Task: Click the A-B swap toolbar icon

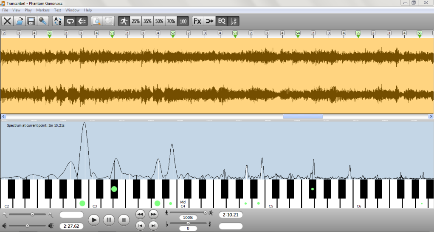Action: tap(58, 21)
